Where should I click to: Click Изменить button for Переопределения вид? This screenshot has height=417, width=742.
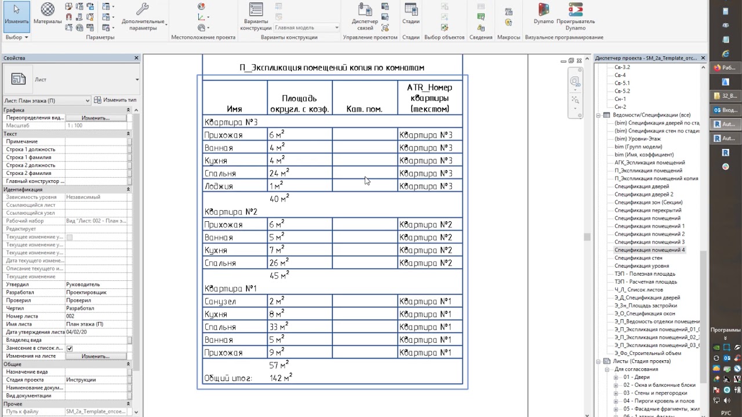coord(96,118)
